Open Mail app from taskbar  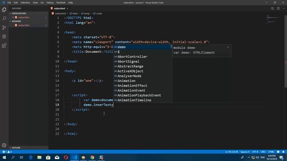coord(57,157)
